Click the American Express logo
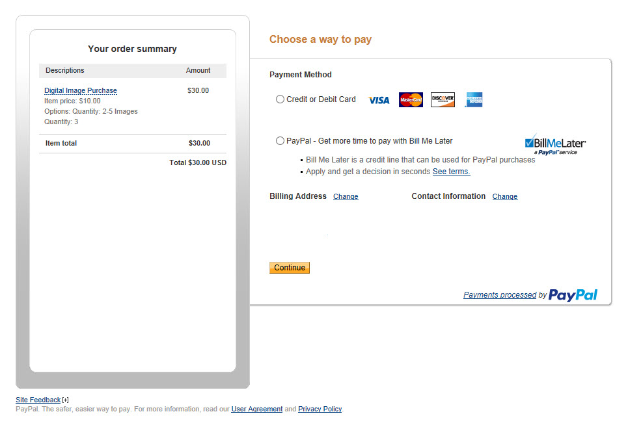Screen dimensions: 628x427 pos(474,99)
